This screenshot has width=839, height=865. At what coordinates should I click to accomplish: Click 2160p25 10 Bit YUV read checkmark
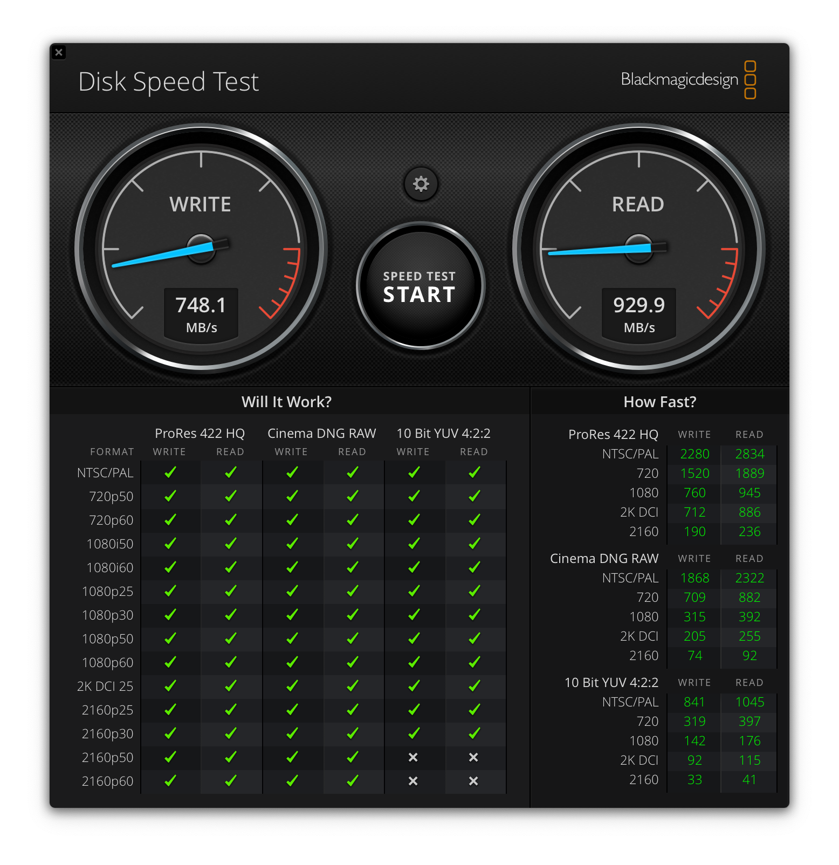point(474,710)
